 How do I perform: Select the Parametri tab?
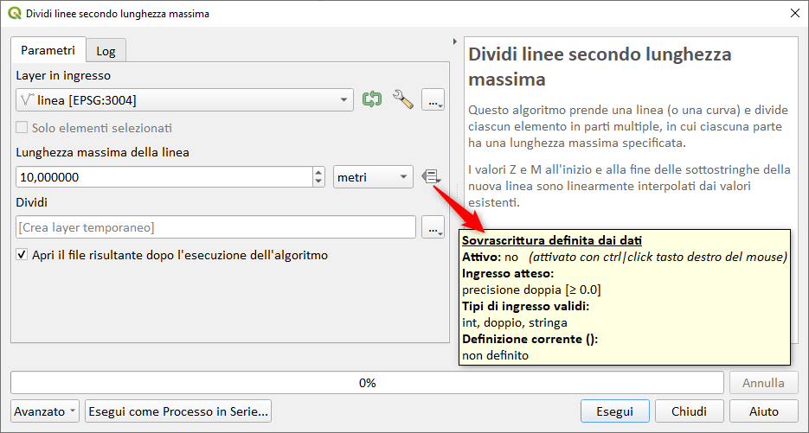pos(48,50)
